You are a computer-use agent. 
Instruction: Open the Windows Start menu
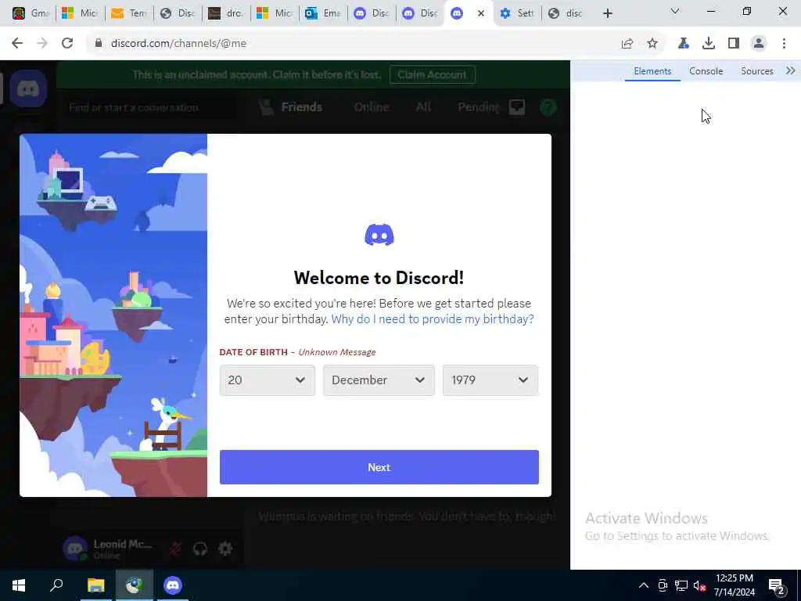pos(19,585)
